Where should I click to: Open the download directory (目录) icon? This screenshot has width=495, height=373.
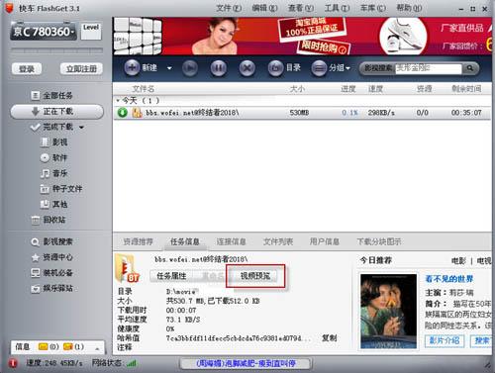275,68
